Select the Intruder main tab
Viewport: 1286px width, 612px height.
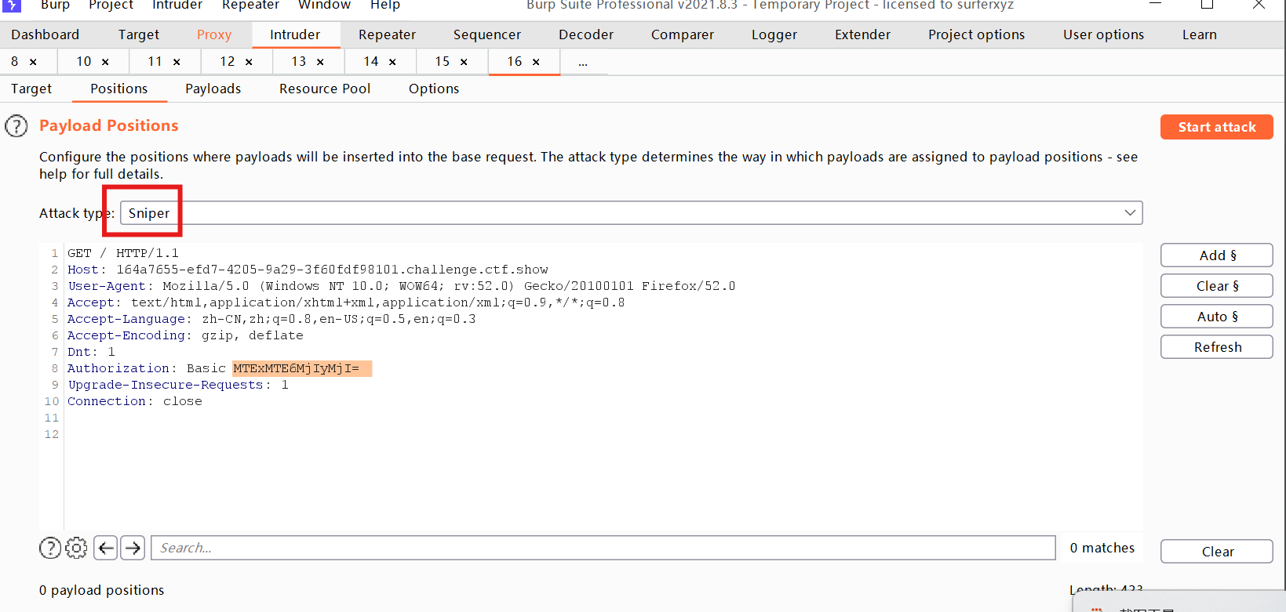pyautogui.click(x=295, y=34)
